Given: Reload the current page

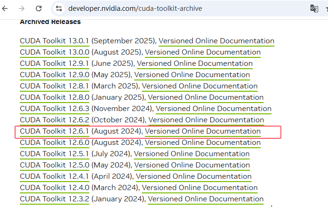Looking at the screenshot, I should pos(39,8).
